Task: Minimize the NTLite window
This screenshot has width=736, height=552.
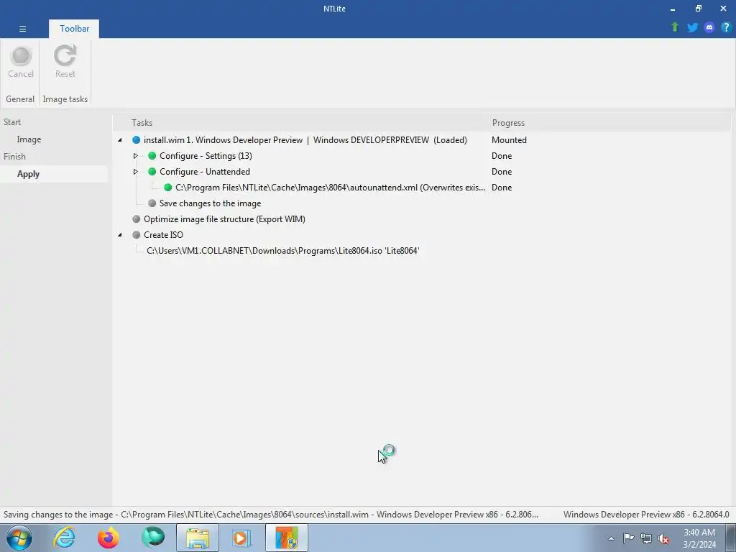Action: pyautogui.click(x=673, y=9)
